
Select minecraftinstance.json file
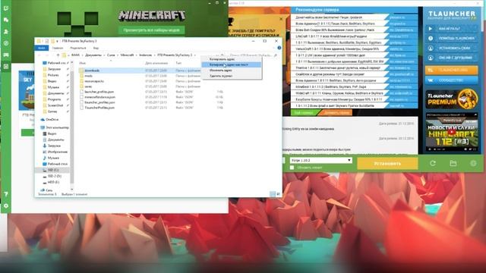coord(99,97)
